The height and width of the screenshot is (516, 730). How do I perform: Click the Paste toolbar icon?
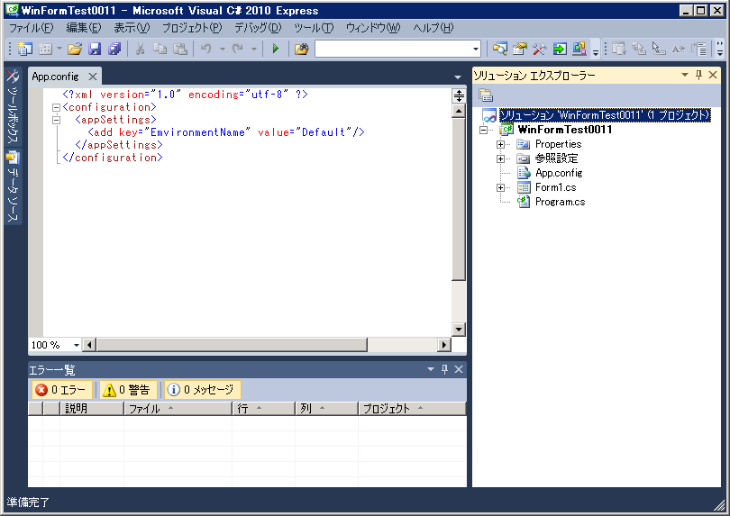180,49
